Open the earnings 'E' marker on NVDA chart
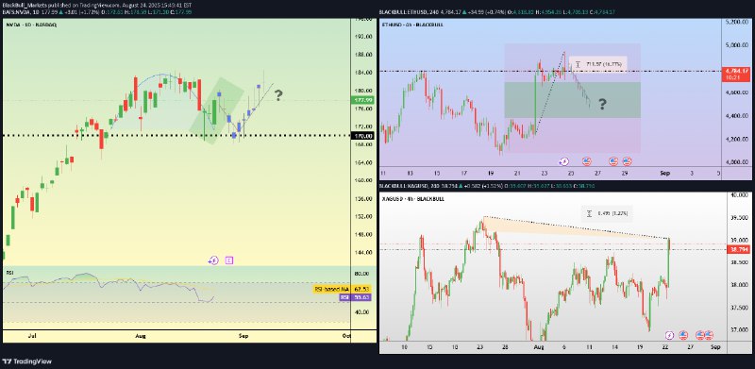The width and height of the screenshot is (755, 369). 229,260
